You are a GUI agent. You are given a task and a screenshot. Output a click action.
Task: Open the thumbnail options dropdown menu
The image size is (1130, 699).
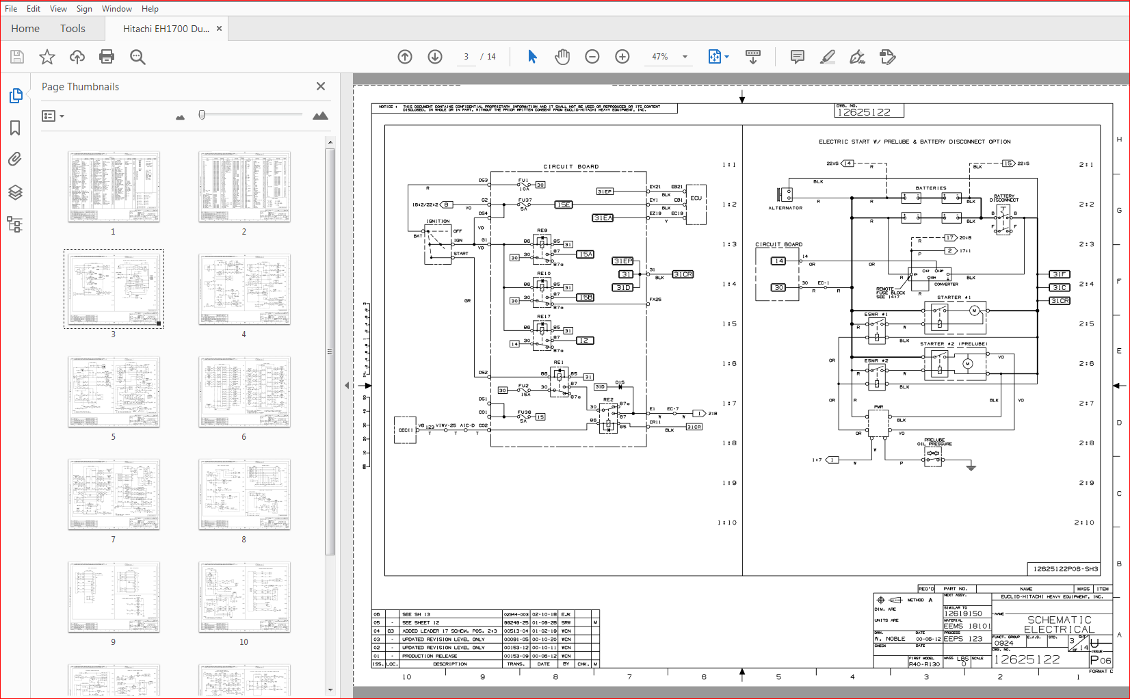[53, 116]
